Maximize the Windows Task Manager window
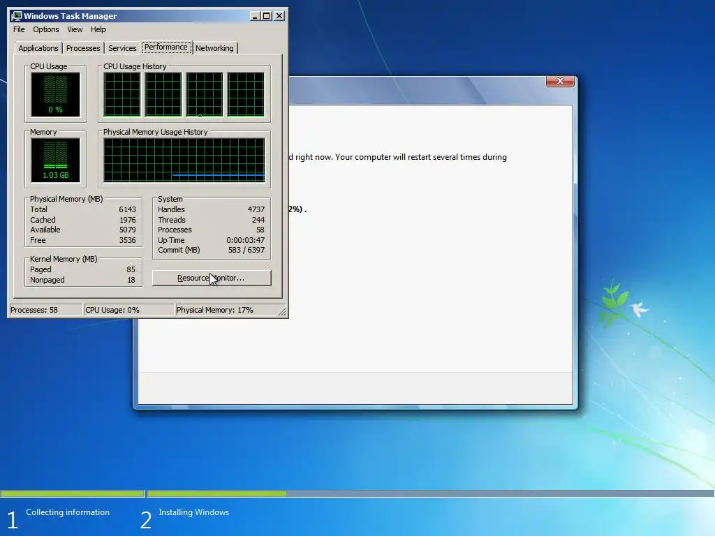This screenshot has width=715, height=536. (267, 16)
